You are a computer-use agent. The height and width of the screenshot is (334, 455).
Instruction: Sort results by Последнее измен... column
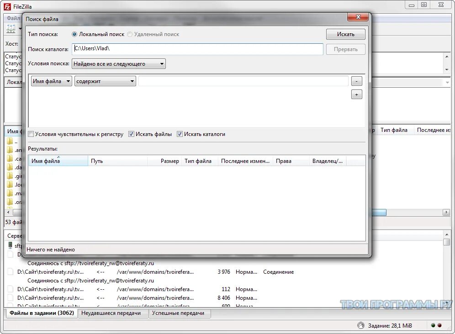point(245,161)
